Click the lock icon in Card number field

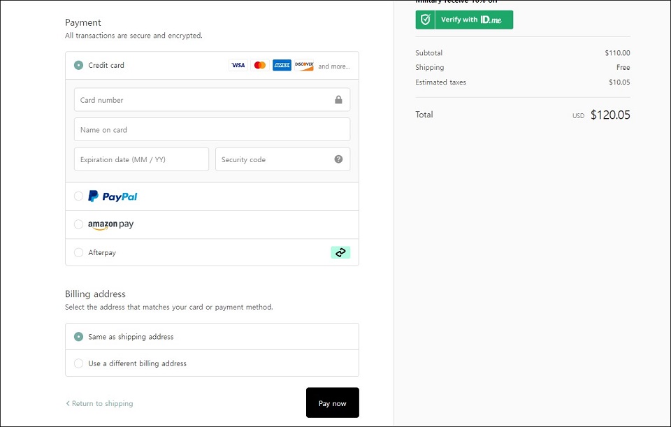338,100
